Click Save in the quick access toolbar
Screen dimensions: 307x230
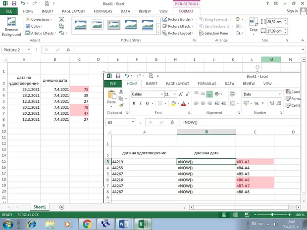(x=14, y=3)
